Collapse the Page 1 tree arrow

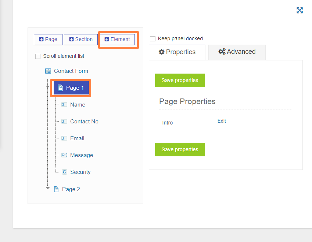point(47,87)
